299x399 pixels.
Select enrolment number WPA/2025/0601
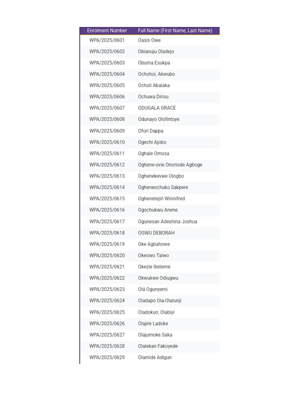[x=107, y=40]
